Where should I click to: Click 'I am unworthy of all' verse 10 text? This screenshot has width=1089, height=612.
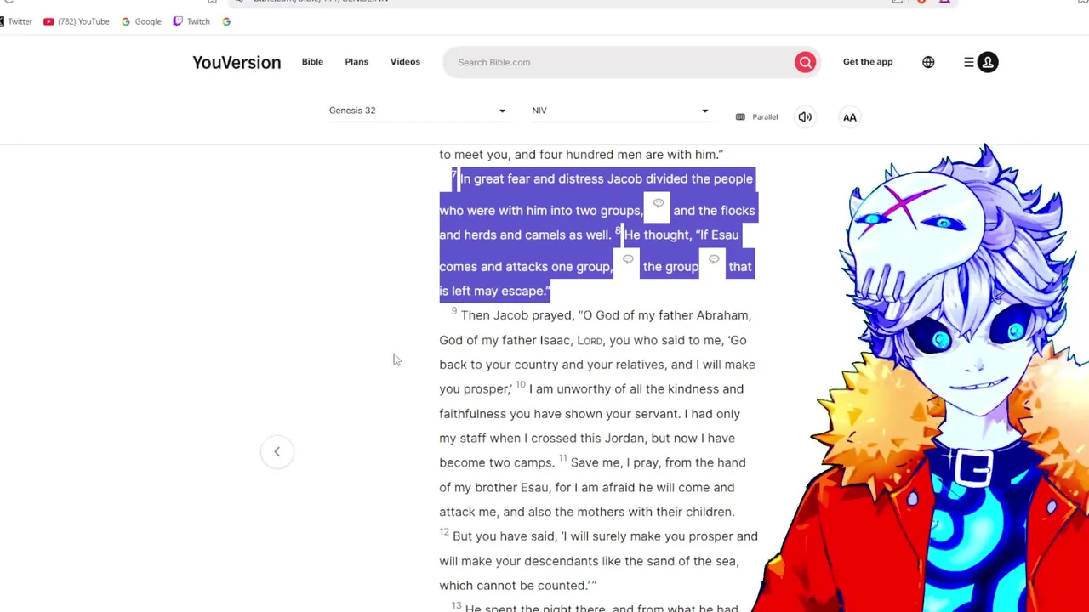click(585, 389)
